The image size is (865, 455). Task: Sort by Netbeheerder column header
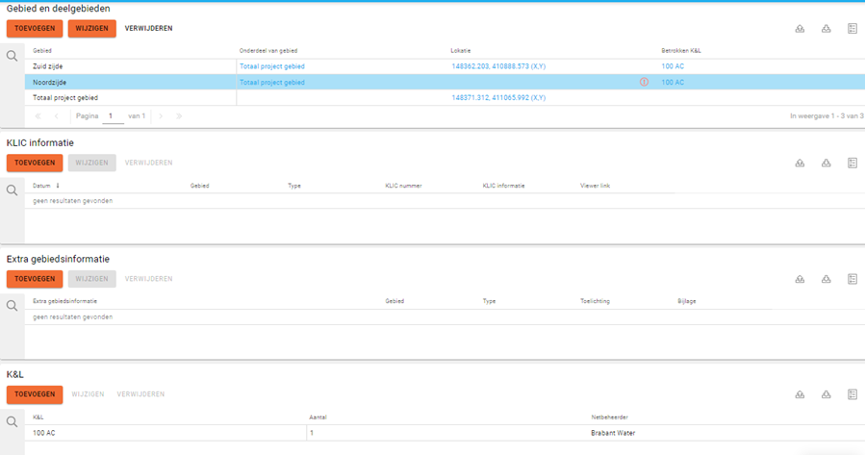coord(609,417)
